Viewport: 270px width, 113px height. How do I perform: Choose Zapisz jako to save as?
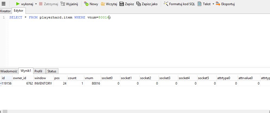pyautogui.click(x=147, y=4)
